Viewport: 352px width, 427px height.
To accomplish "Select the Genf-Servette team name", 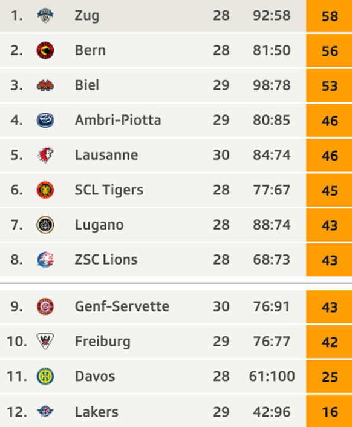I will (x=122, y=306).
